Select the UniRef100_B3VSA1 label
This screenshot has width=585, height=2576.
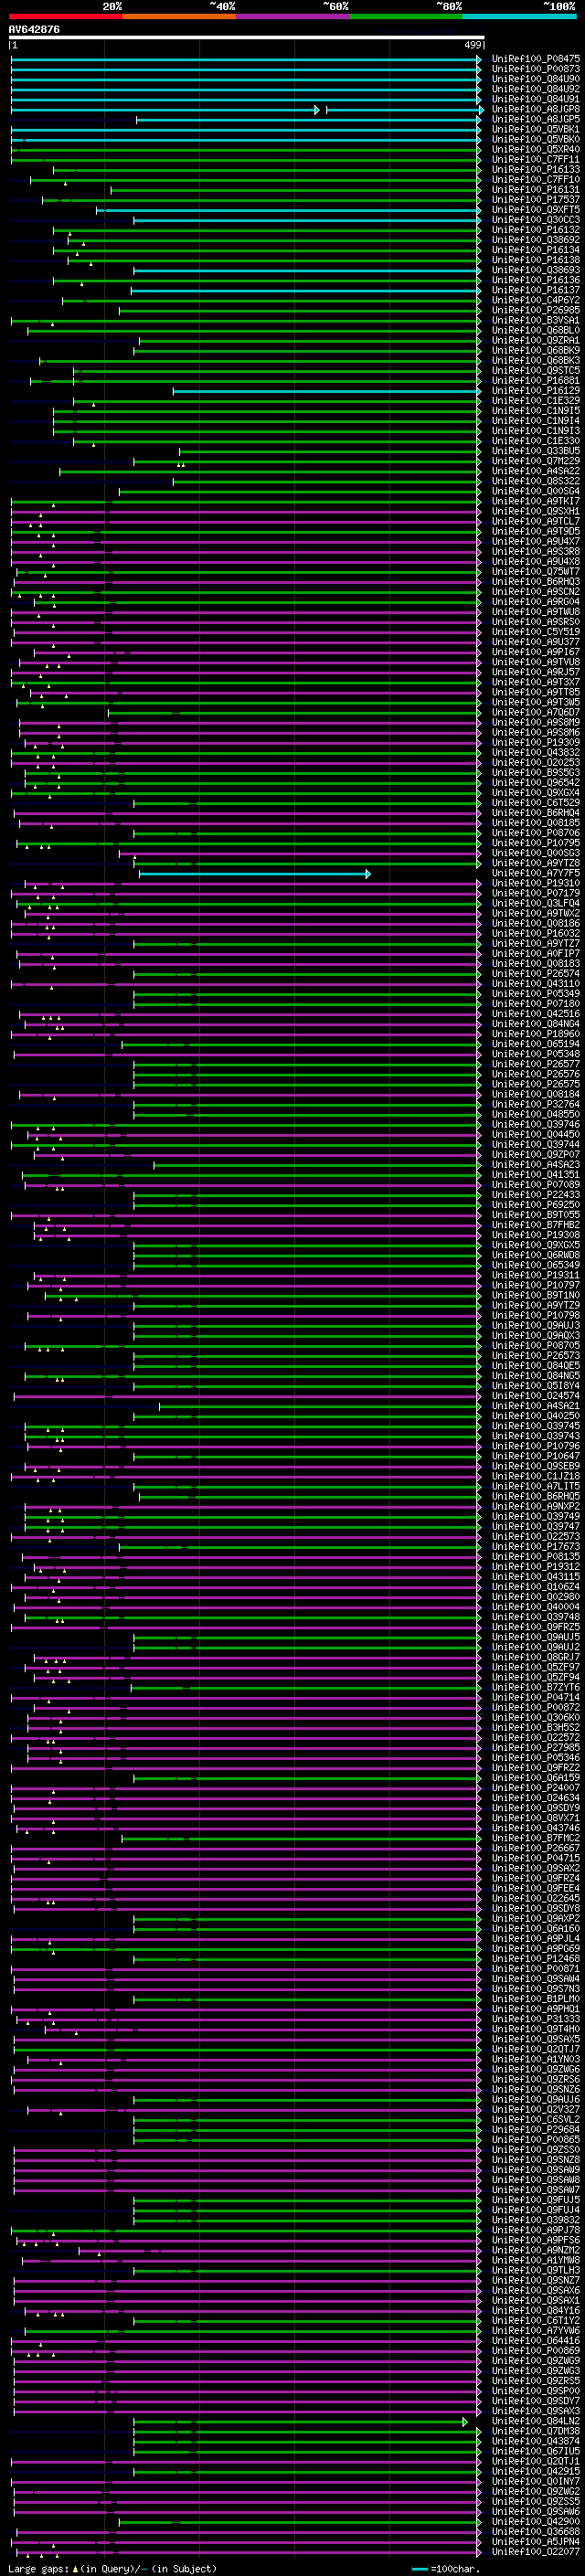click(x=536, y=320)
